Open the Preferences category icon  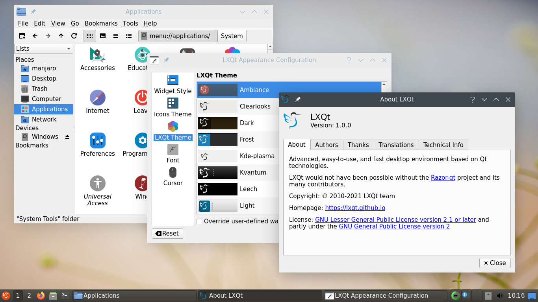click(x=98, y=145)
